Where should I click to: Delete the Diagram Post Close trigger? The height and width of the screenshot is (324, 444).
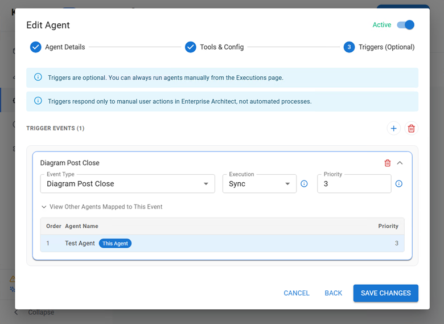coord(388,163)
